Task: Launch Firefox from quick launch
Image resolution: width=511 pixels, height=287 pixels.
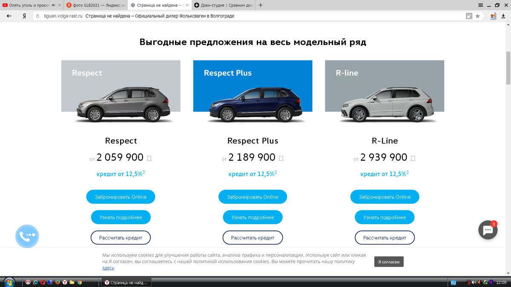Action: (57, 282)
